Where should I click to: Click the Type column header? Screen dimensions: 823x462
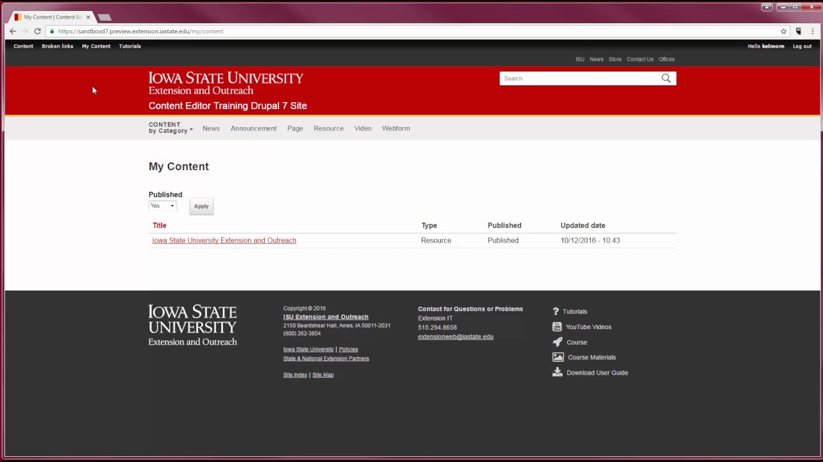pos(429,225)
